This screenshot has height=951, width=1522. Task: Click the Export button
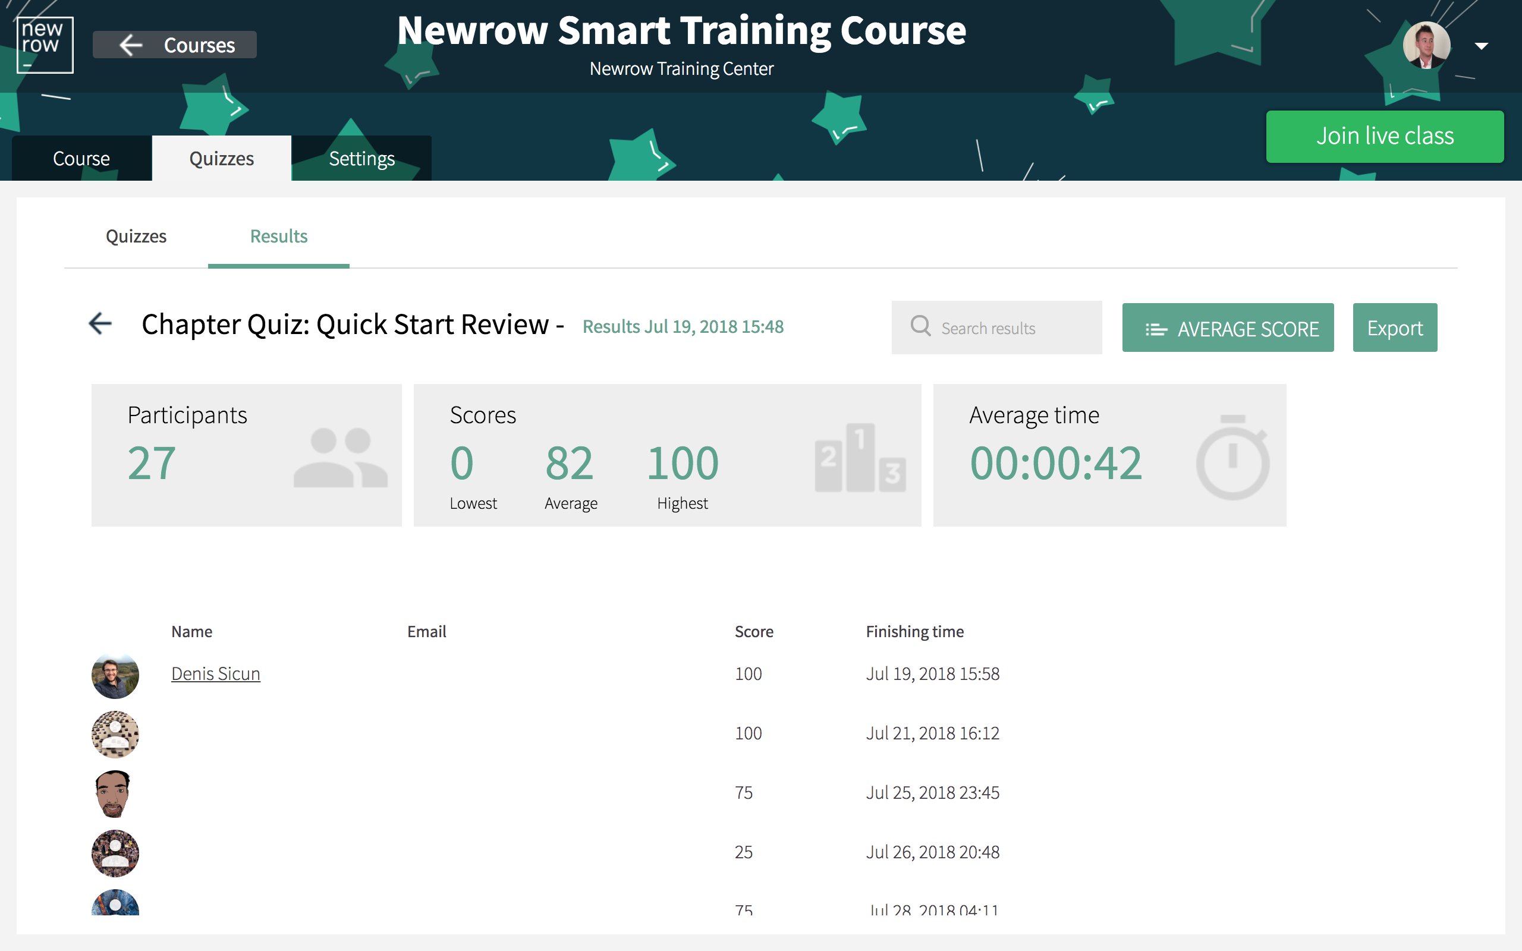(1394, 328)
